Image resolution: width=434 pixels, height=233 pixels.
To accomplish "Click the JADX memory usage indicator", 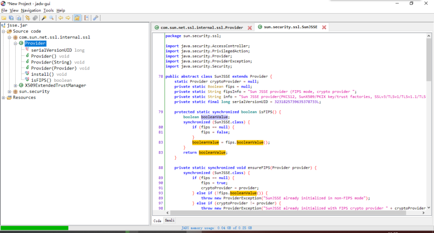I will point(217,228).
